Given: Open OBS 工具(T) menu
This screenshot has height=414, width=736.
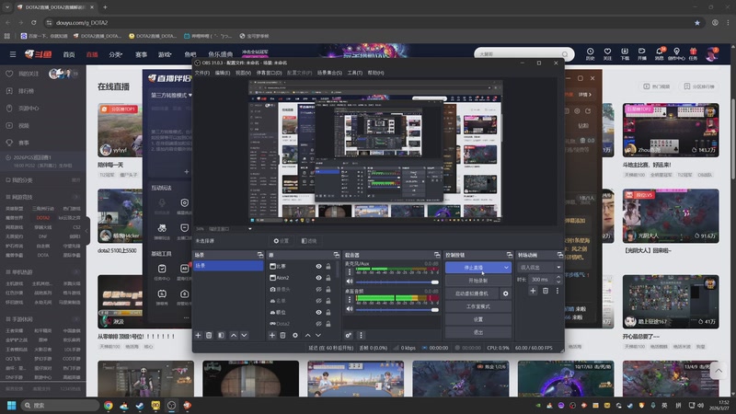Looking at the screenshot, I should [355, 73].
